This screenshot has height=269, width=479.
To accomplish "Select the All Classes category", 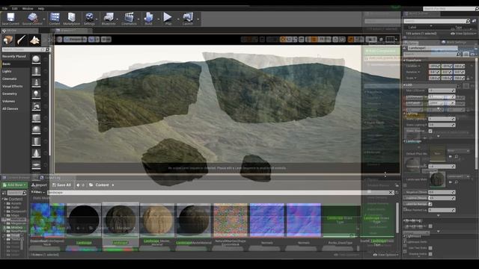I will click(x=10, y=109).
